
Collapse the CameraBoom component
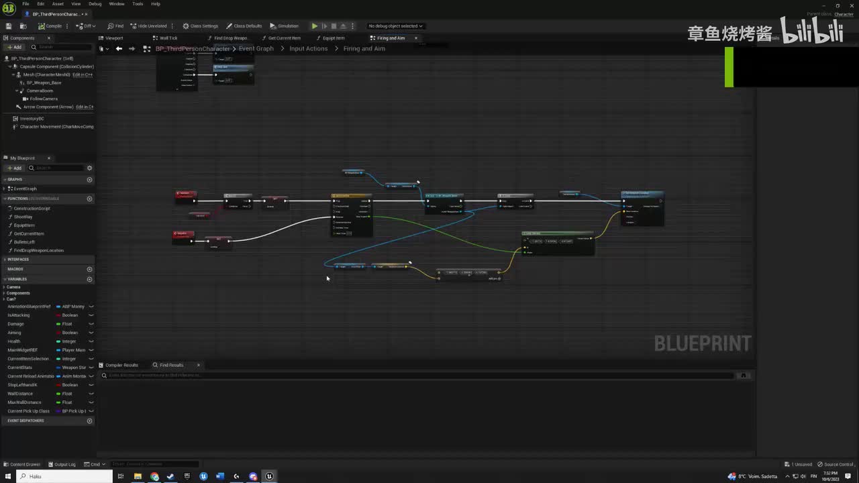(x=17, y=91)
